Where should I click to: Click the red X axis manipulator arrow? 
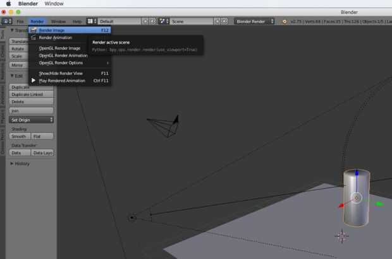click(341, 206)
